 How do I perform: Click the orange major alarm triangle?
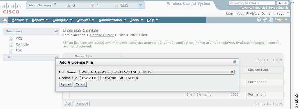pyautogui.click(x=92, y=6)
